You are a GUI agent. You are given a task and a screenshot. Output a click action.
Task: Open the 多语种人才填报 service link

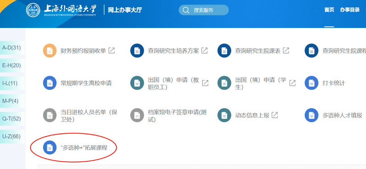pos(342,115)
